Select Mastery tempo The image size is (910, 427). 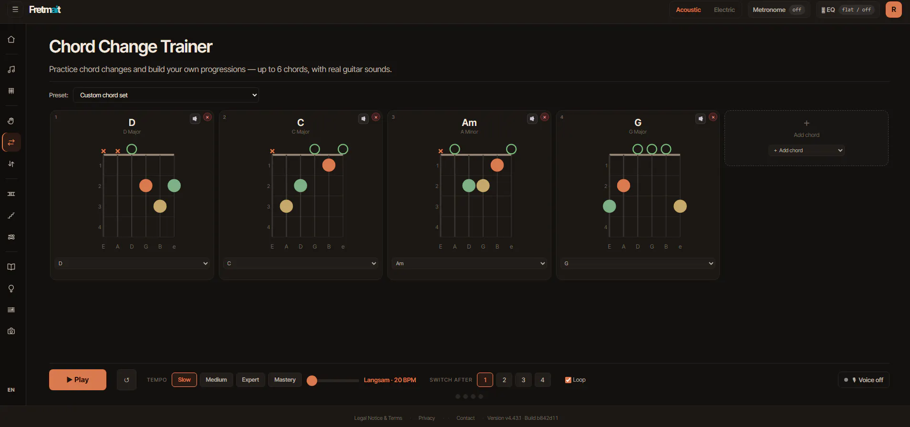click(285, 380)
